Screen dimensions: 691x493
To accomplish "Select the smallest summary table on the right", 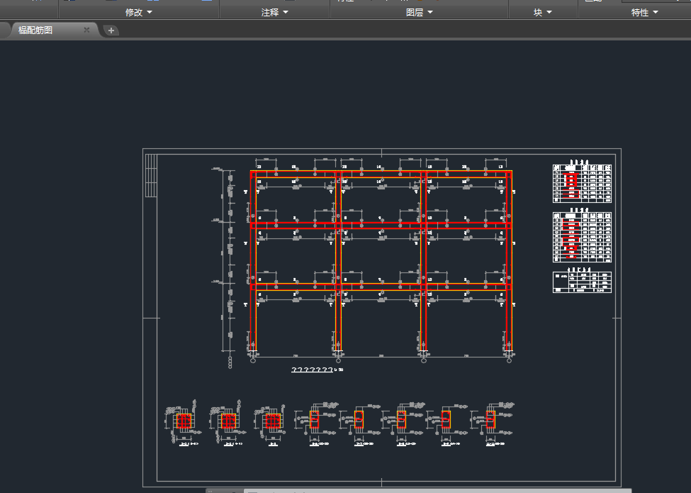I will click(582, 282).
